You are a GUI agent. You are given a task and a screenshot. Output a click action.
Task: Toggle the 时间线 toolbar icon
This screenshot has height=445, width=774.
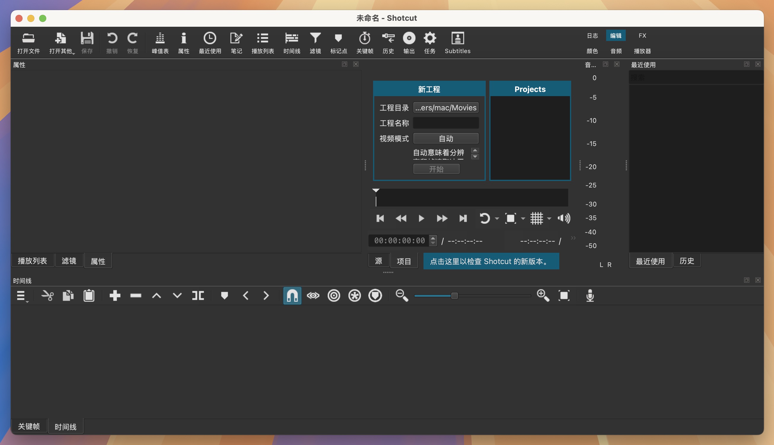(x=292, y=43)
